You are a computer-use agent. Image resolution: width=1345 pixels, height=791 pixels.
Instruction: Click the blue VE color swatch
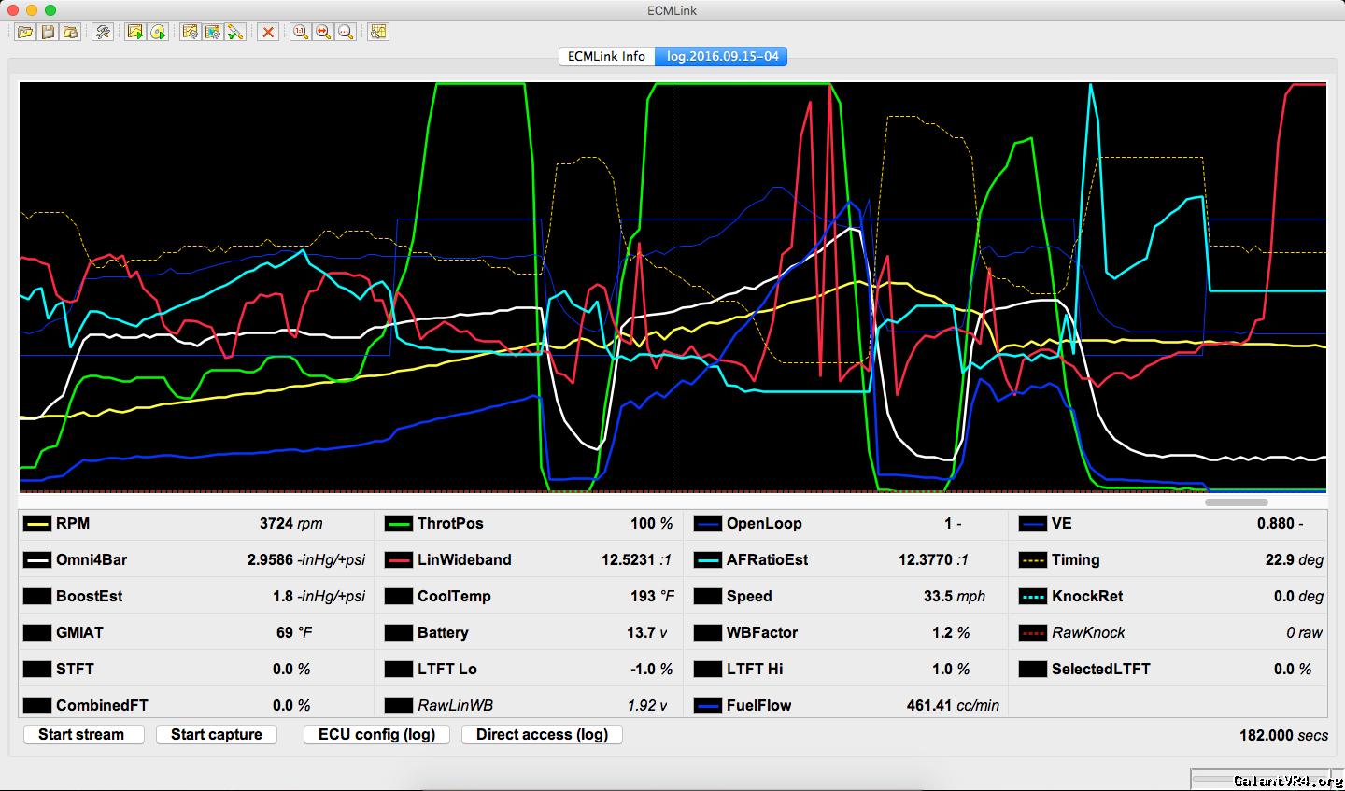[x=1033, y=524]
